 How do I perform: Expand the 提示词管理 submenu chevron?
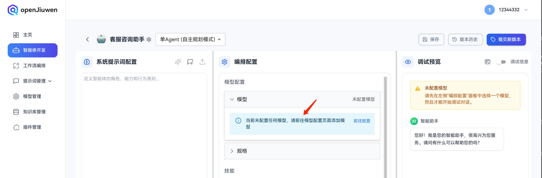click(x=50, y=81)
